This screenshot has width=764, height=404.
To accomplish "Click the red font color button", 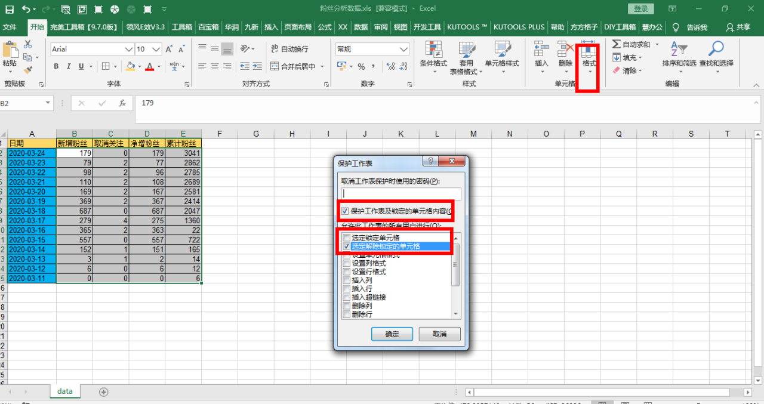I will [150, 66].
